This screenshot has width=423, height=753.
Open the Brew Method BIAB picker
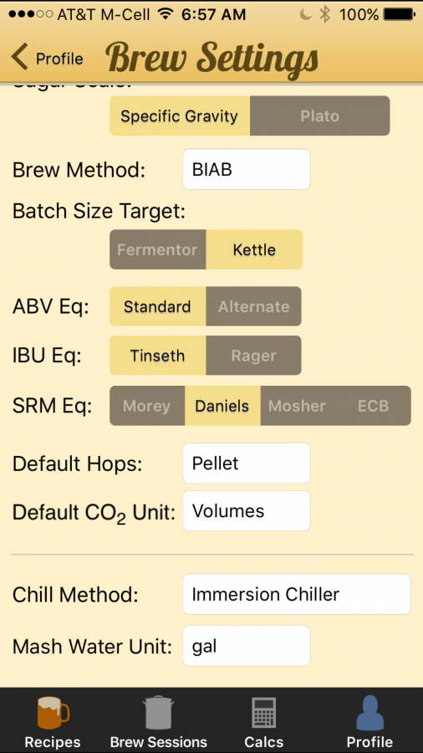[x=247, y=170]
